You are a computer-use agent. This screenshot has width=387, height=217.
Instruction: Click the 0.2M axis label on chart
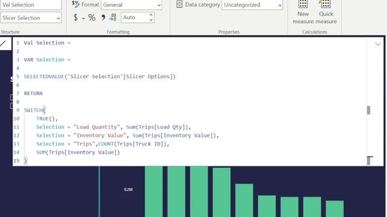tap(128, 190)
